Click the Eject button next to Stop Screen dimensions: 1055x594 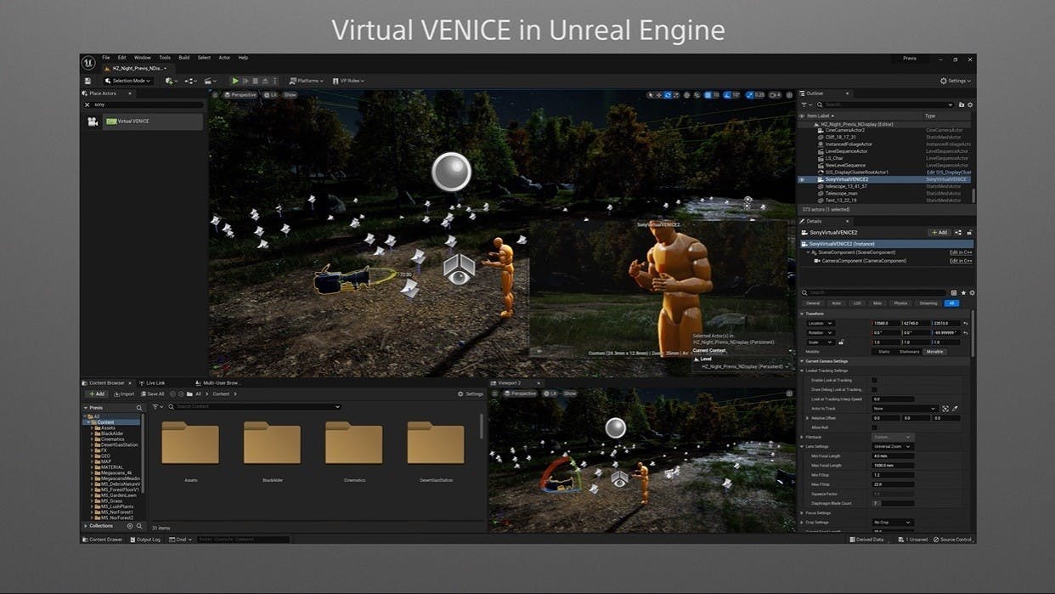pyautogui.click(x=265, y=81)
